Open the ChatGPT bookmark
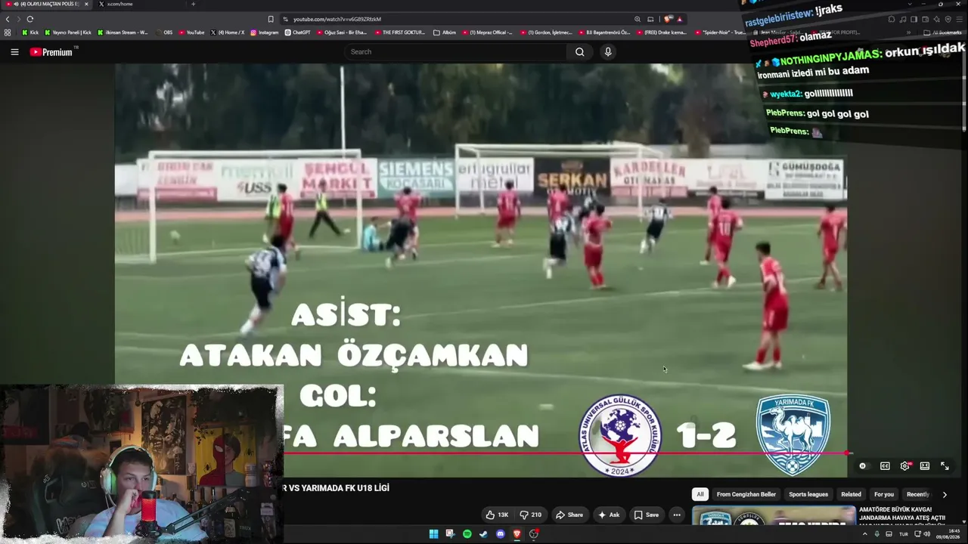 (x=298, y=32)
